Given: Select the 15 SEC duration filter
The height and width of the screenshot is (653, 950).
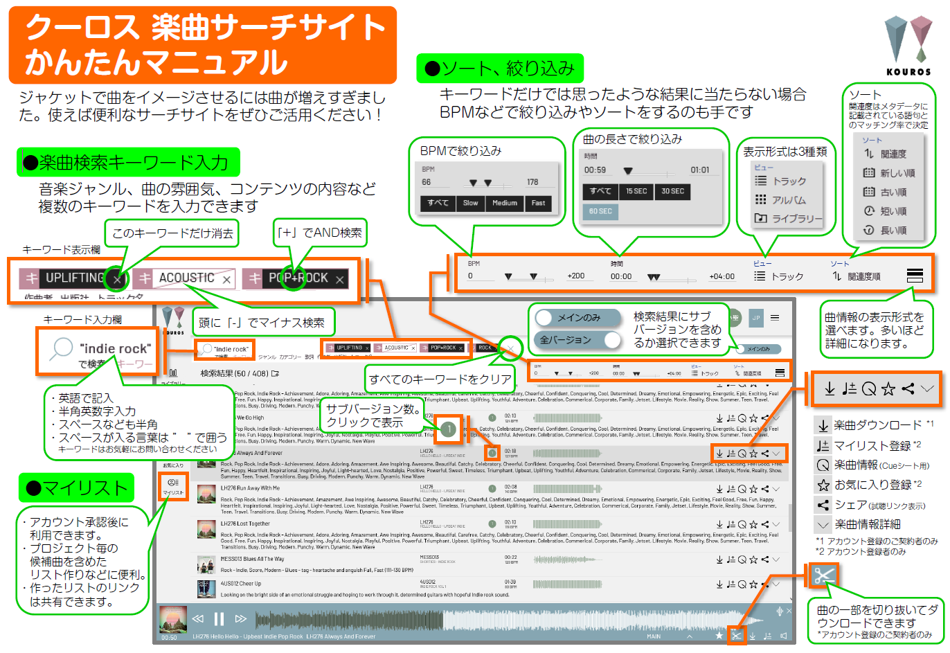Looking at the screenshot, I should [636, 191].
